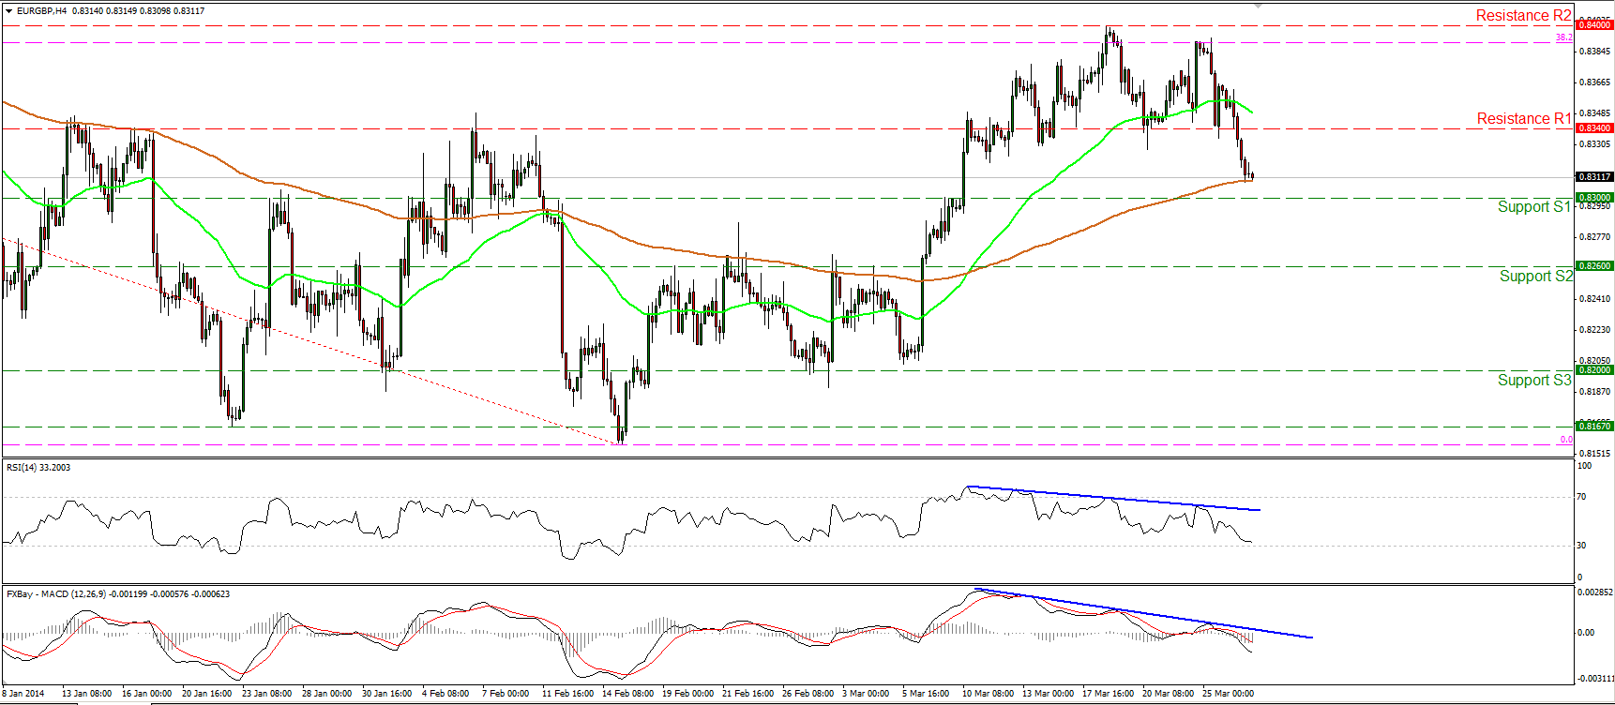1615x705 pixels.
Task: Click the red 0.83400 price tag
Action: 1594,128
